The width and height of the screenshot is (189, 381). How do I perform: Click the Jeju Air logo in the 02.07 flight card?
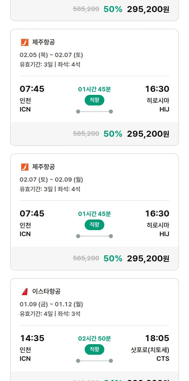click(25, 167)
